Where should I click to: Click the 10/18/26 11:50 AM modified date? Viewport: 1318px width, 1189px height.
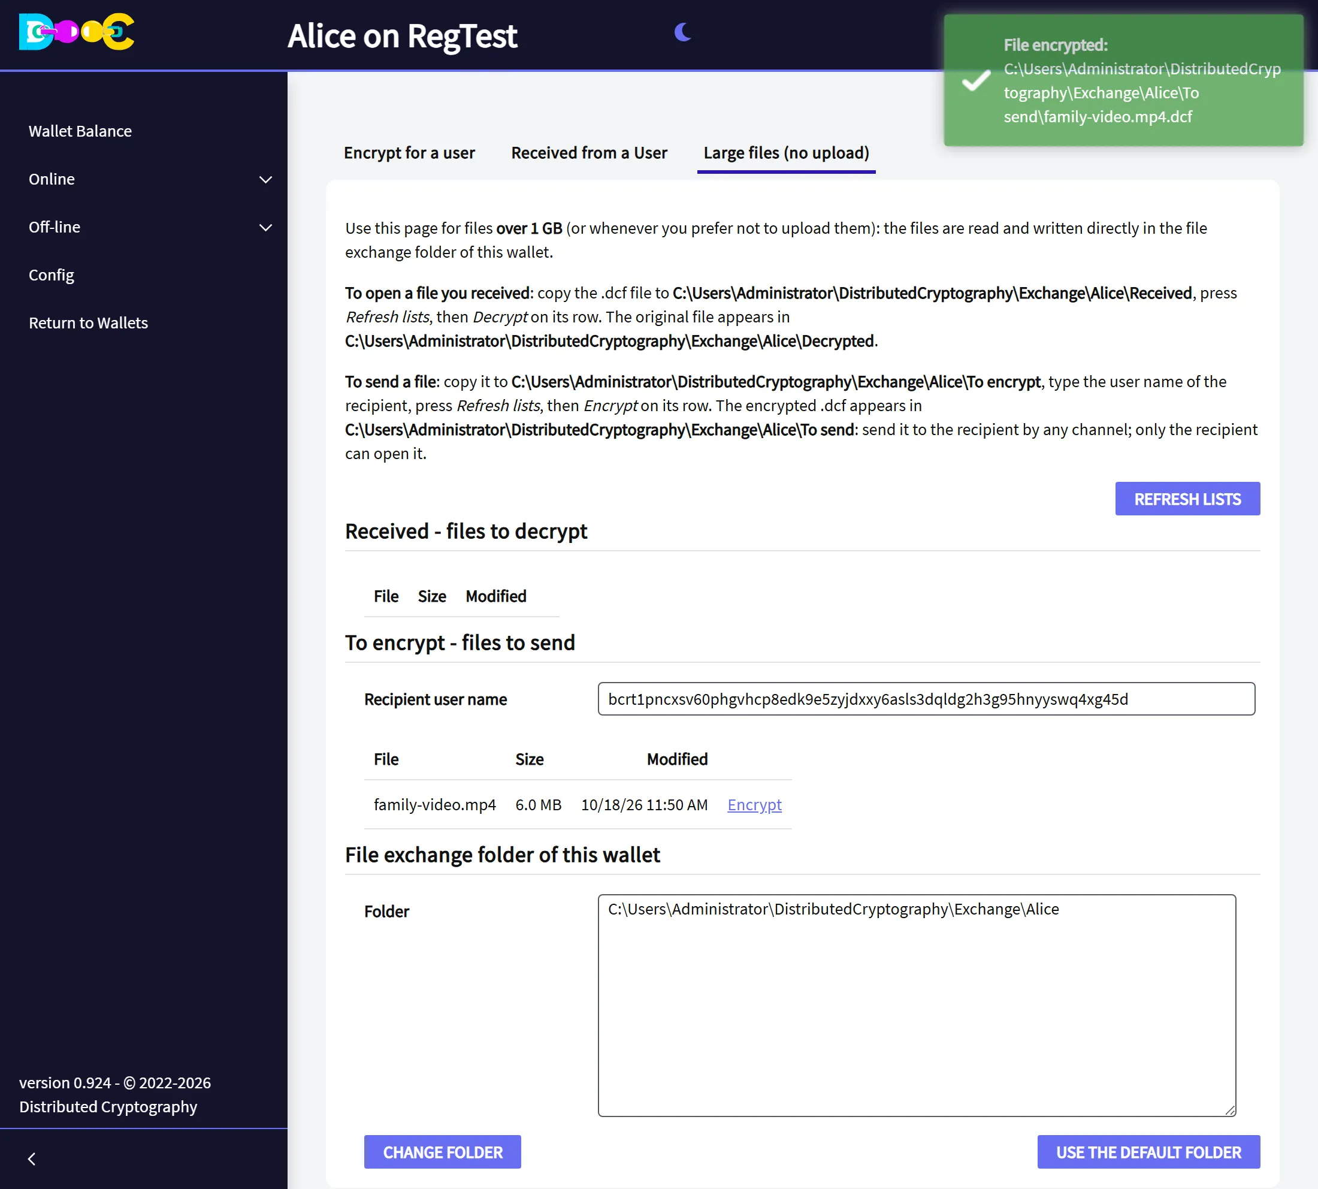pyautogui.click(x=644, y=804)
